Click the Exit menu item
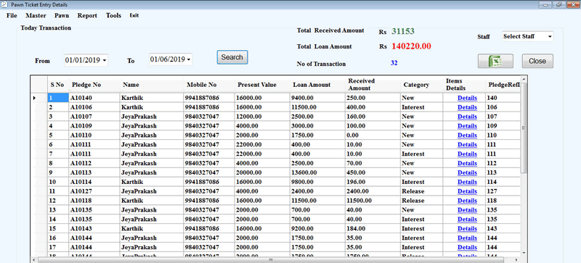The height and width of the screenshot is (263, 581). [x=134, y=15]
